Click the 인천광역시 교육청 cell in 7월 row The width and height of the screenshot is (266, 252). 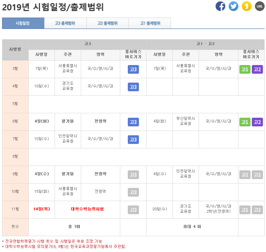click(x=68, y=139)
